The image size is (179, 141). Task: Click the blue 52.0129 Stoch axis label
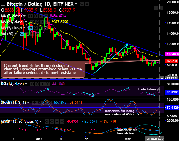point(172,108)
